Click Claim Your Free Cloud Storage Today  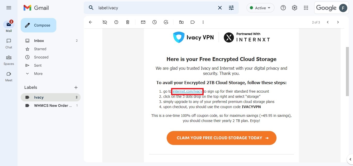click(x=221, y=138)
